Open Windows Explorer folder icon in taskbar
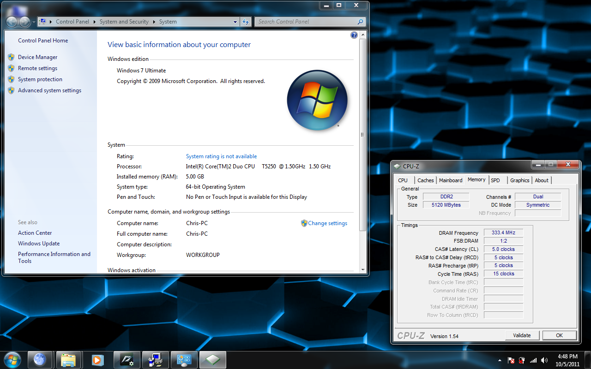 68,360
